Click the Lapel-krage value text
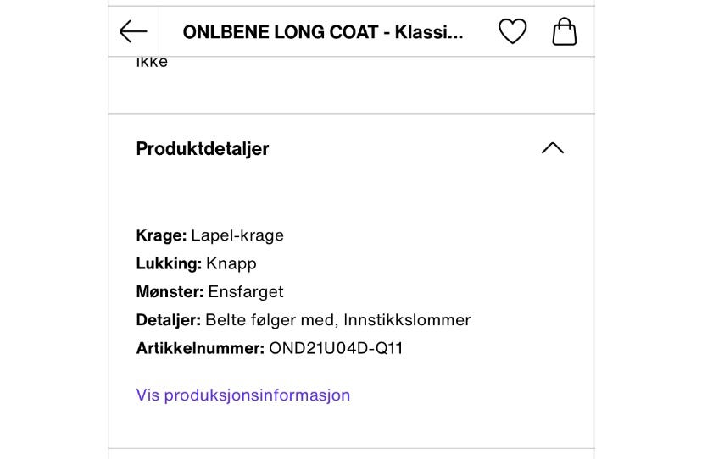Screen dimensions: 702x459 click(237, 235)
